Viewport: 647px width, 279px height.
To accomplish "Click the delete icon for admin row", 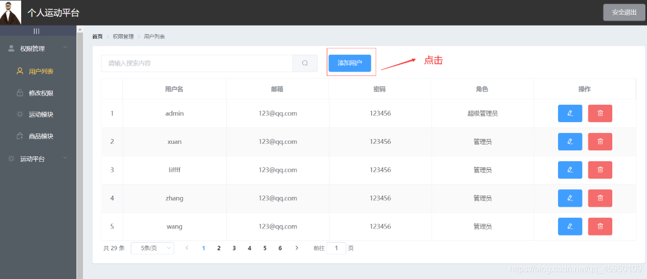I will 600,113.
